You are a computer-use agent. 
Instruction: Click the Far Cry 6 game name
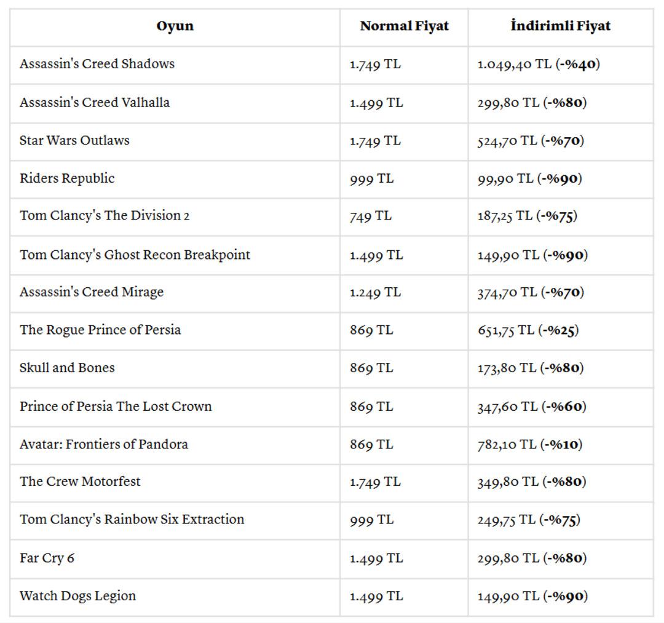click(x=47, y=558)
